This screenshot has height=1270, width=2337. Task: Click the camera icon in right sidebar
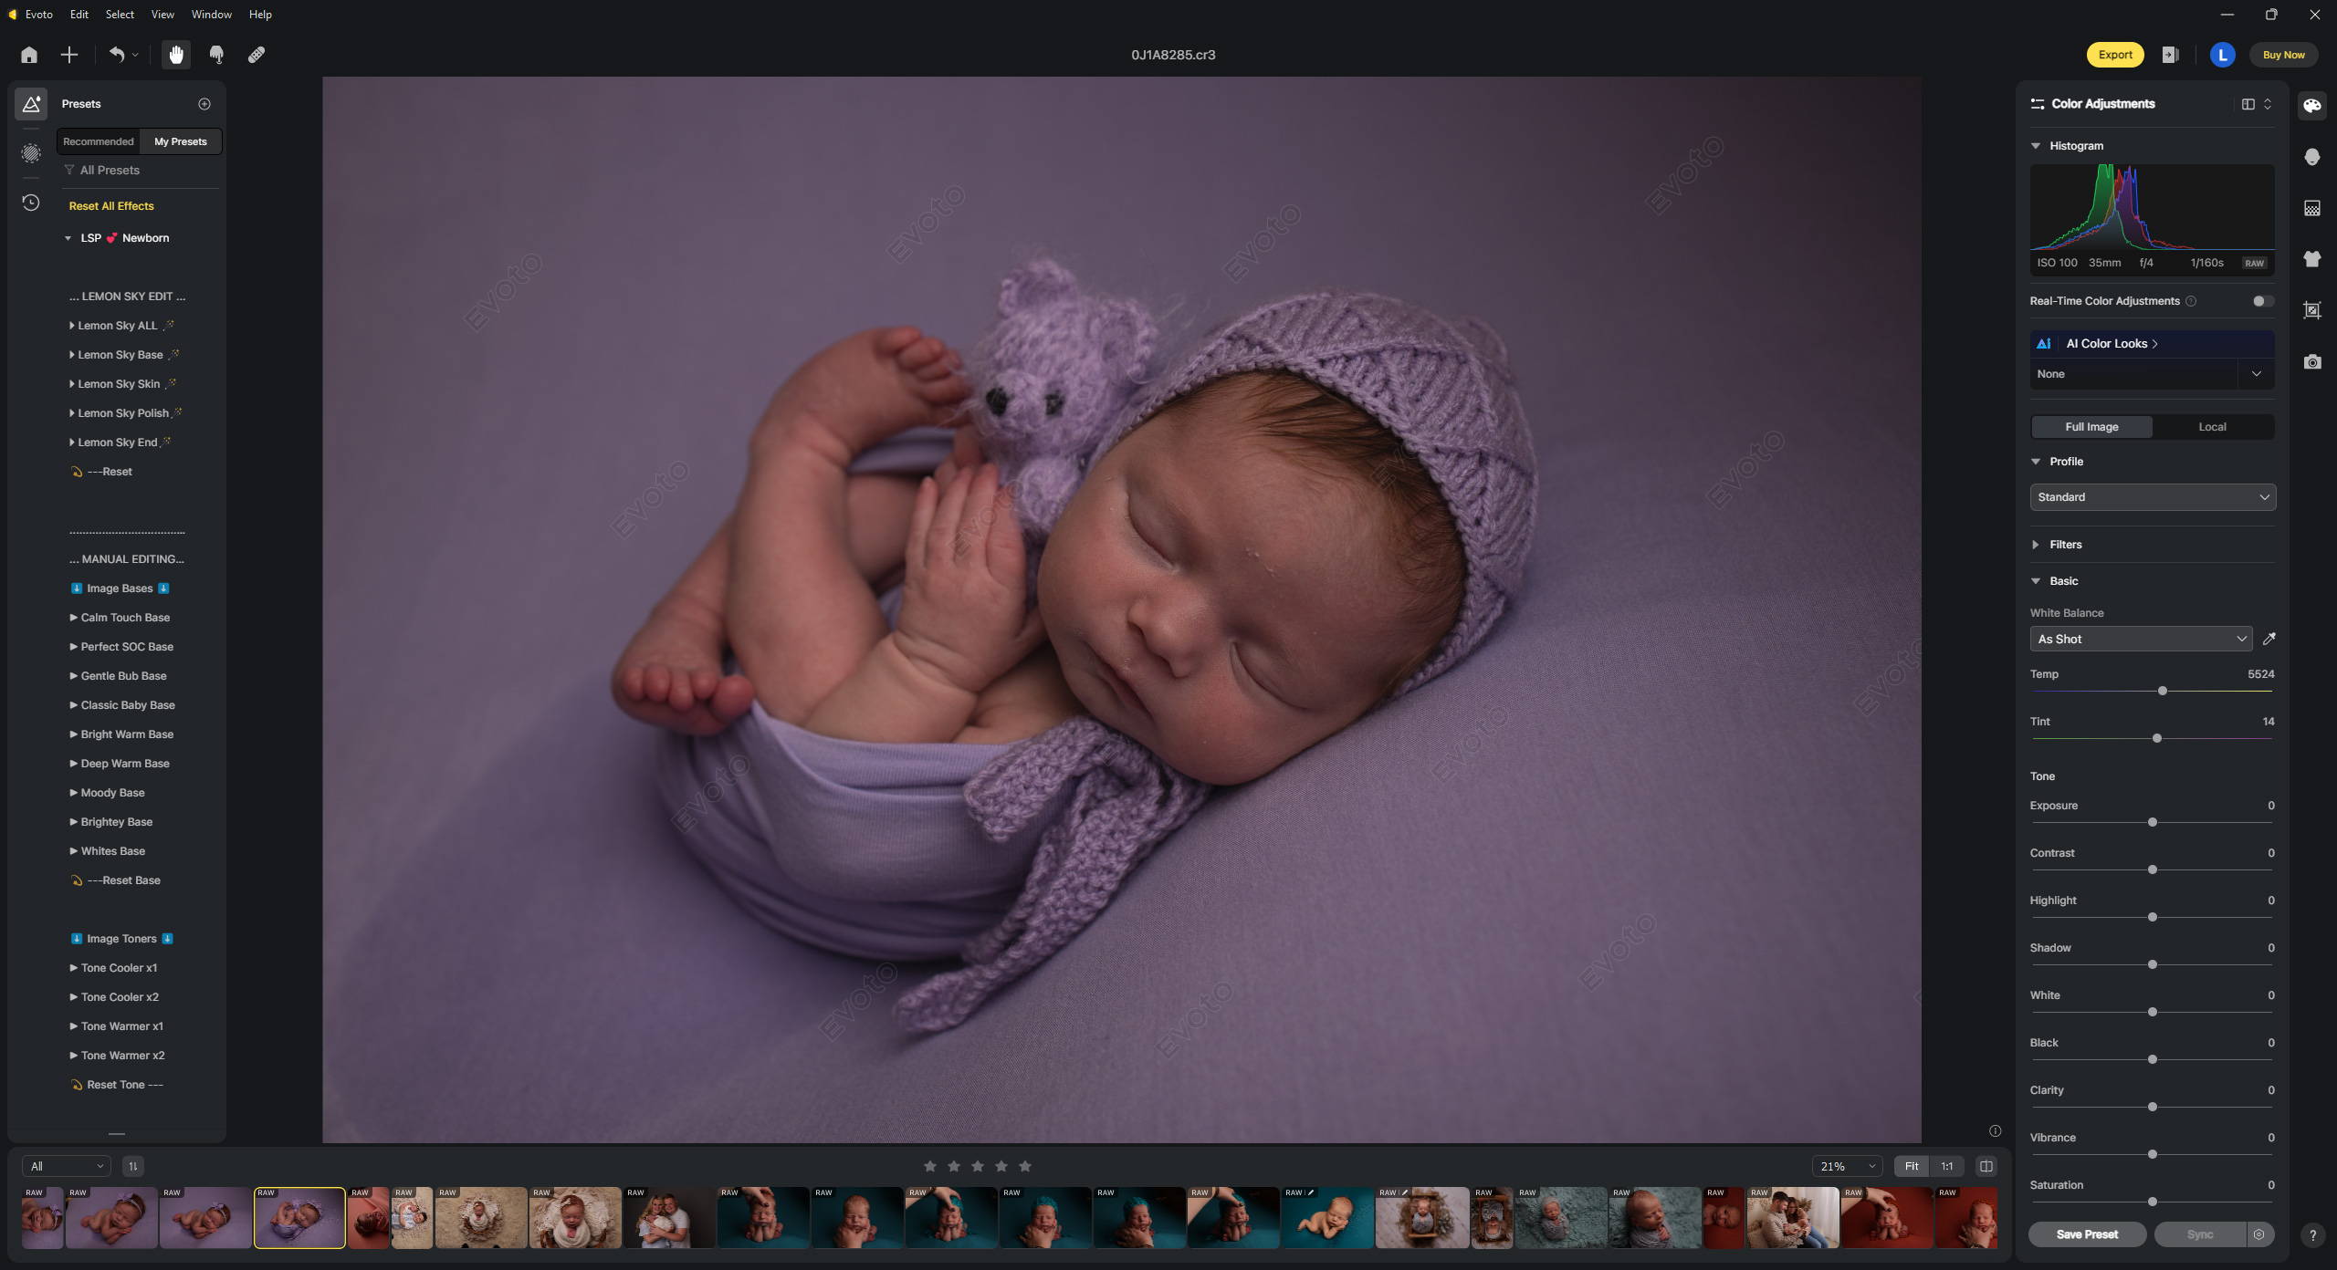(2311, 362)
